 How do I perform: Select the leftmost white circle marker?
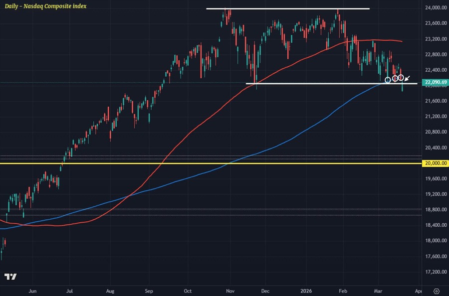coord(388,80)
